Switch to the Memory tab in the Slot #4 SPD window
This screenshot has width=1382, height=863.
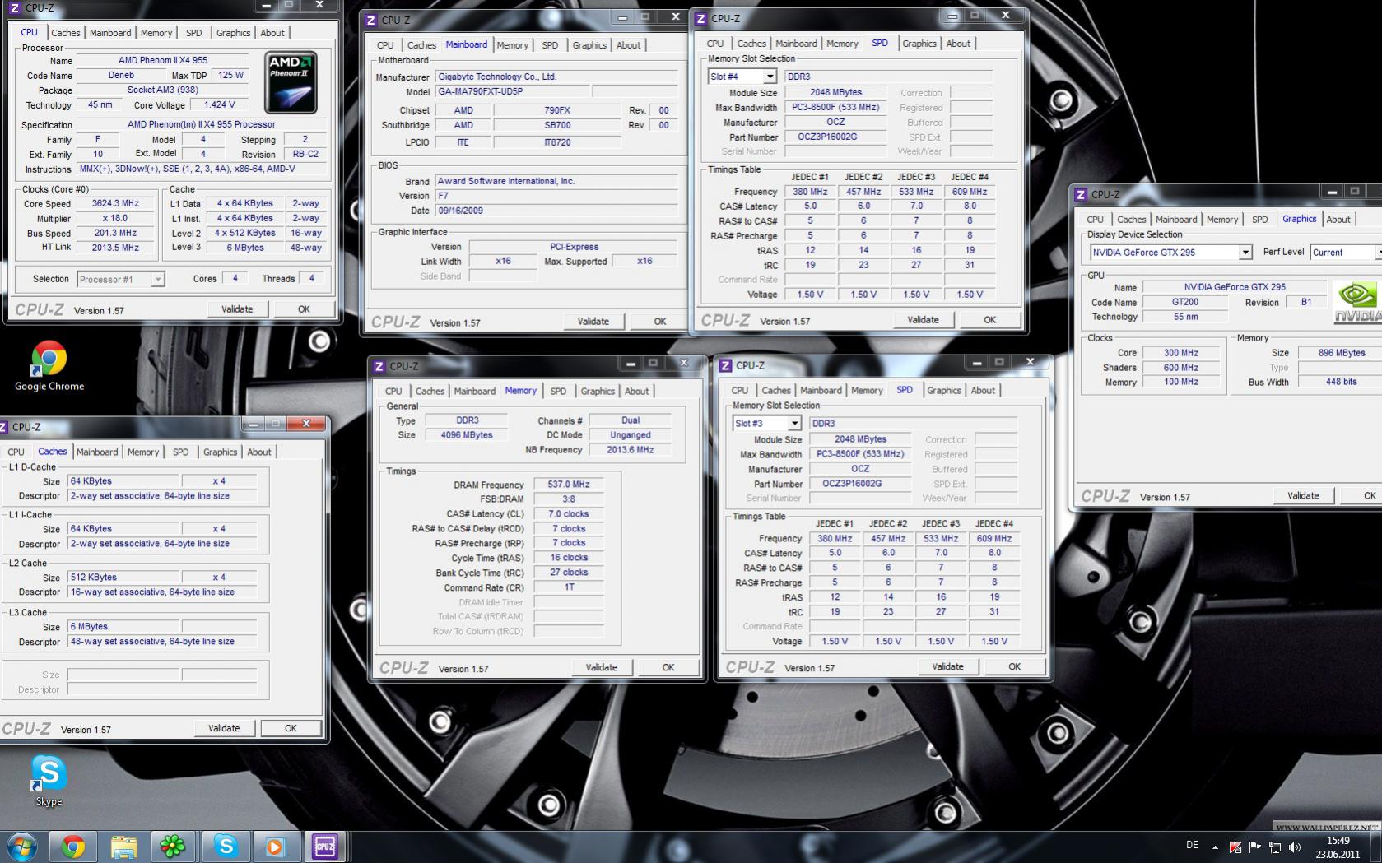click(x=842, y=44)
